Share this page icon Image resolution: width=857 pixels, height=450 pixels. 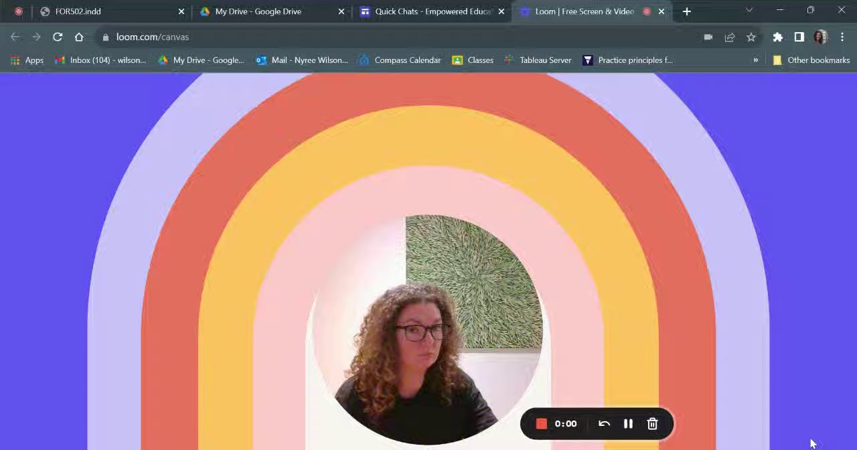[730, 37]
